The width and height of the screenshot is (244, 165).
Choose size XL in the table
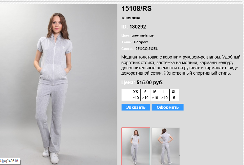click(x=174, y=92)
